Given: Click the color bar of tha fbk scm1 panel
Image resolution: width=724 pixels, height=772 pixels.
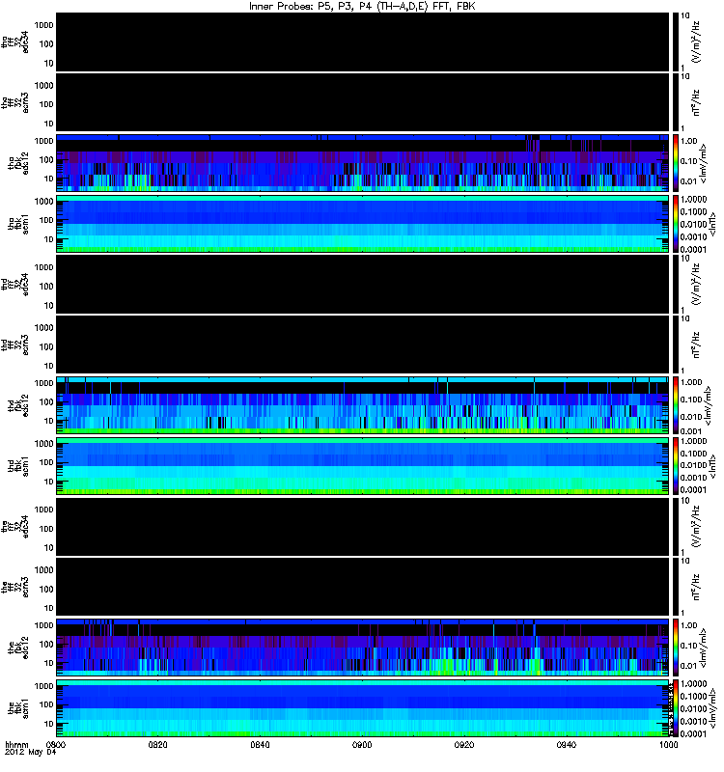Looking at the screenshot, I should pyautogui.click(x=675, y=224).
